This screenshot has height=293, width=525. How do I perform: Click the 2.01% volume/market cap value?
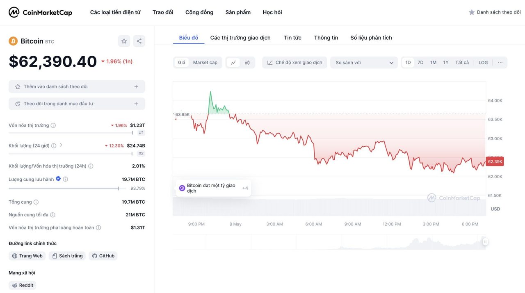coord(139,166)
